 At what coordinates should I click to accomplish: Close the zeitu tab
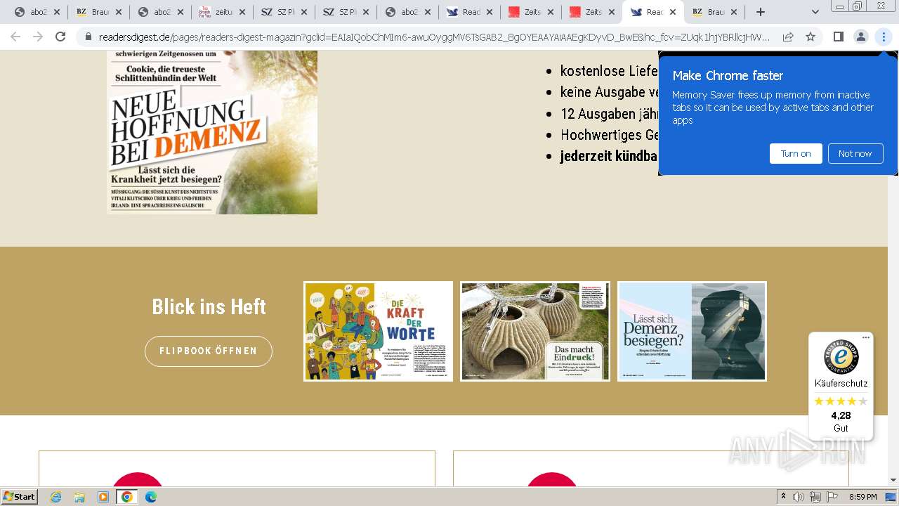pos(242,12)
